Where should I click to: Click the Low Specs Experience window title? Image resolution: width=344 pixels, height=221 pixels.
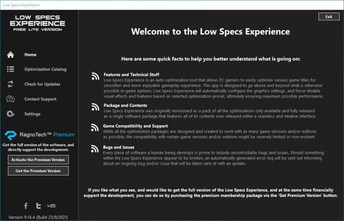pyautogui.click(x=21, y=5)
